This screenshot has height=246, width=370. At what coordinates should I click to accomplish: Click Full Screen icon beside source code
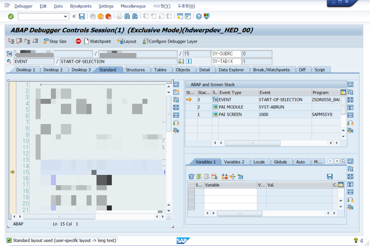pyautogui.click(x=176, y=107)
